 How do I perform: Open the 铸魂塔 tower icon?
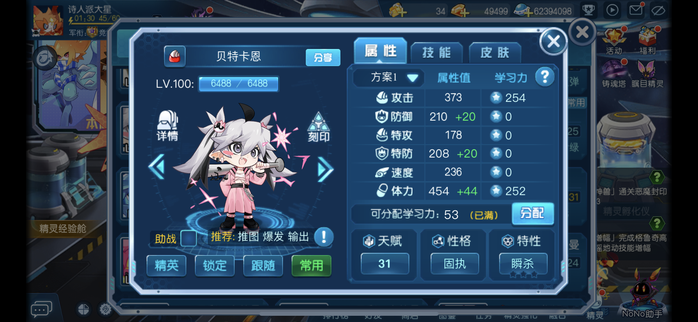tap(613, 74)
